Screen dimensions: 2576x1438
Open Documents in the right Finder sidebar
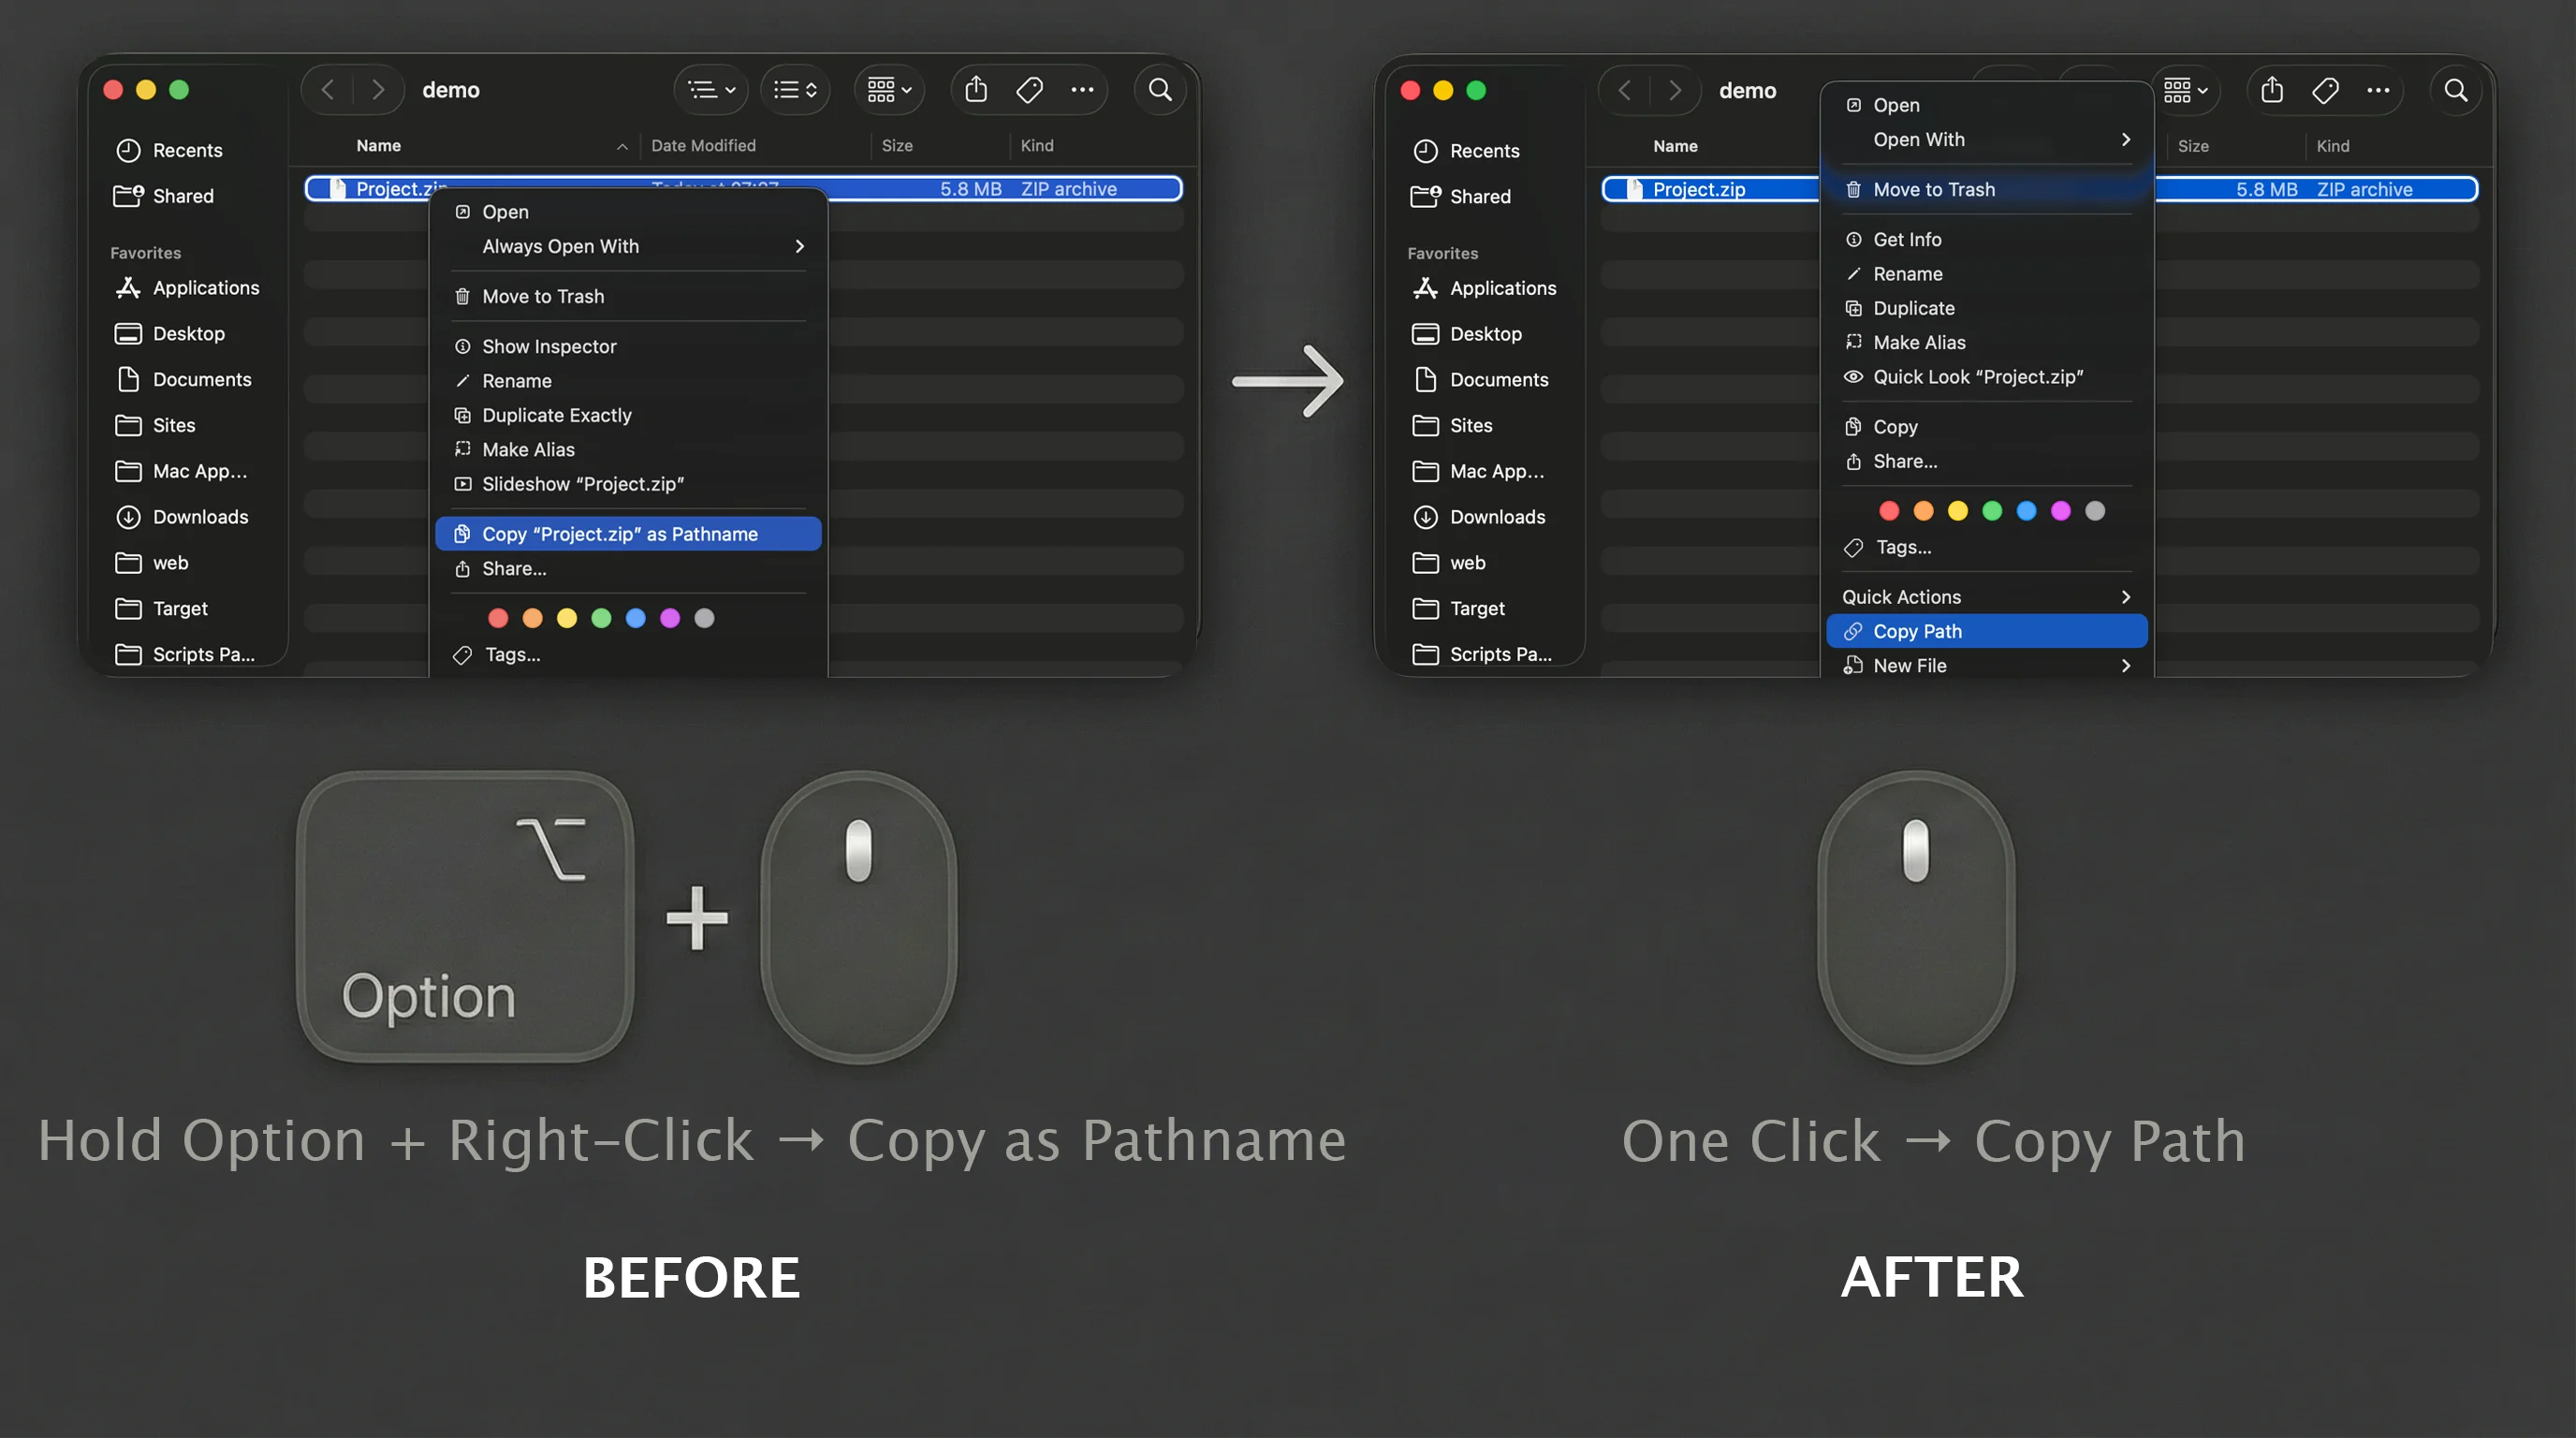point(1479,380)
